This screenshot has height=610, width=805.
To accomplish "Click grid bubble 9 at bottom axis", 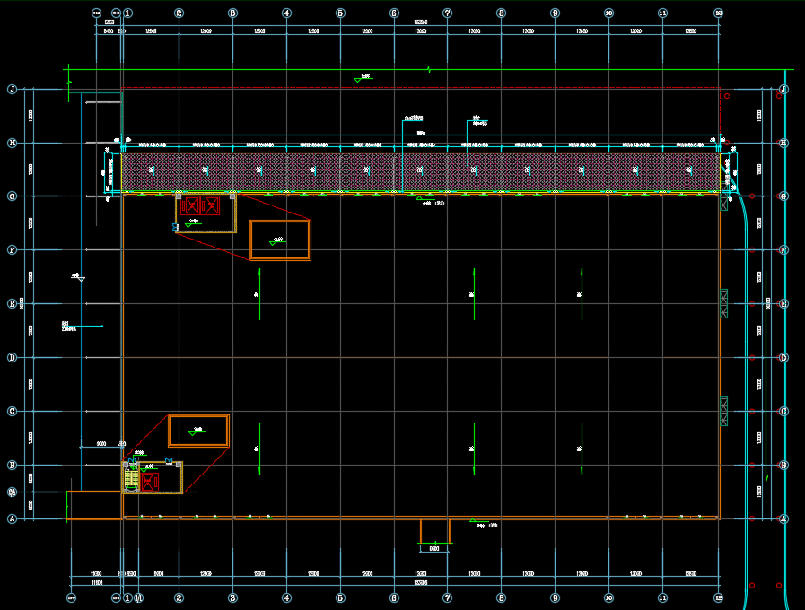I will pyautogui.click(x=555, y=597).
